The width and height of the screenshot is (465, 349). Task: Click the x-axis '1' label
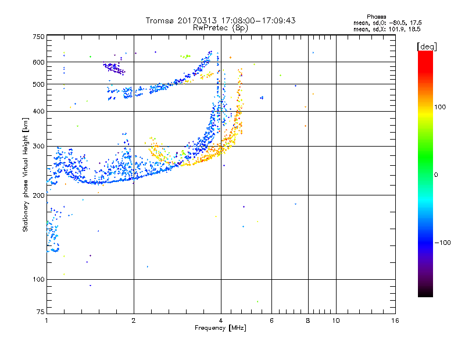click(x=46, y=320)
